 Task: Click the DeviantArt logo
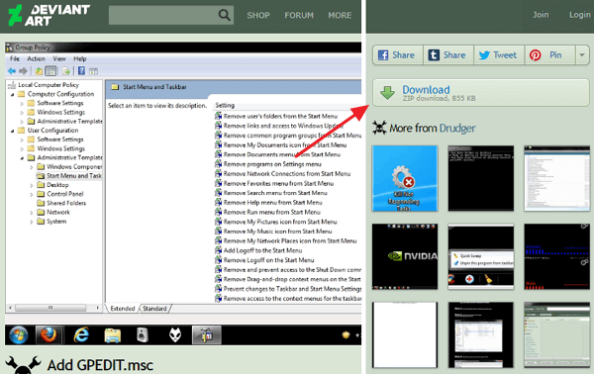49,15
